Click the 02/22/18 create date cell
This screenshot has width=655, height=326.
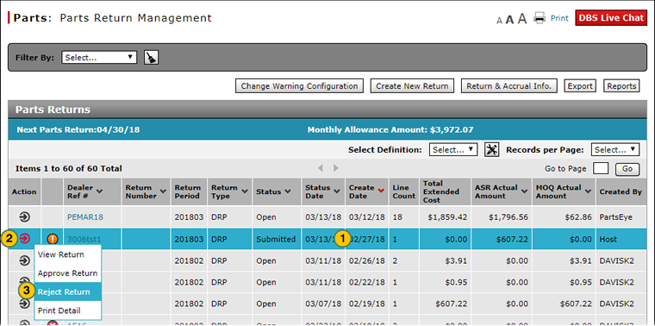click(x=367, y=283)
